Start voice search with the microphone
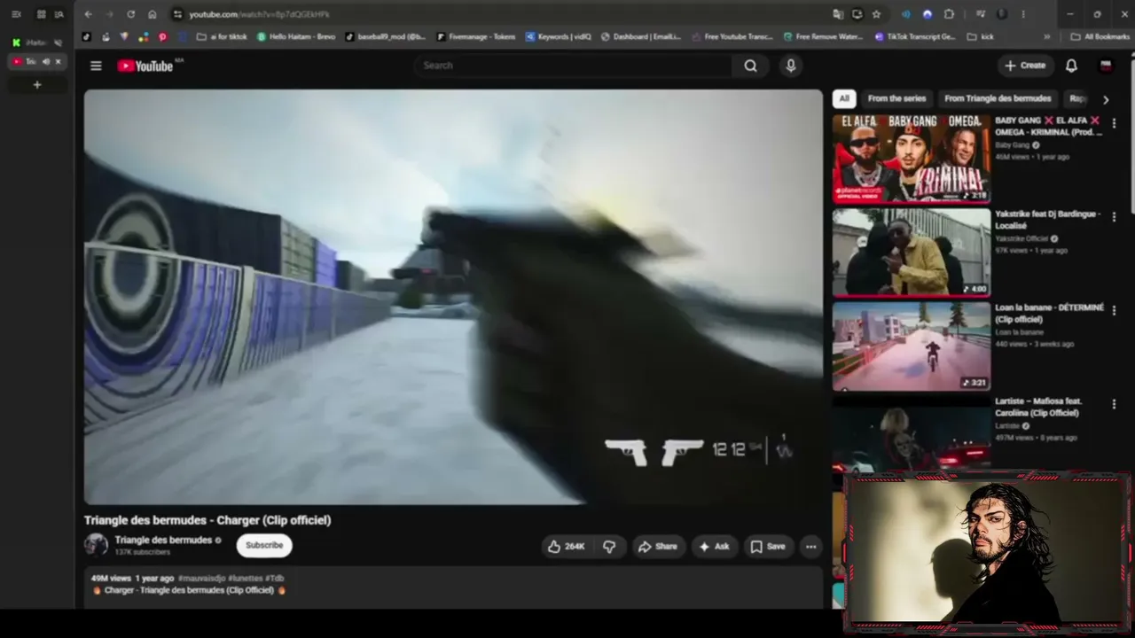Screen dimensions: 1135x638 tap(791, 66)
